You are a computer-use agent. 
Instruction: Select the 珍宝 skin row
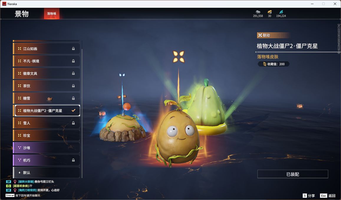point(46,135)
